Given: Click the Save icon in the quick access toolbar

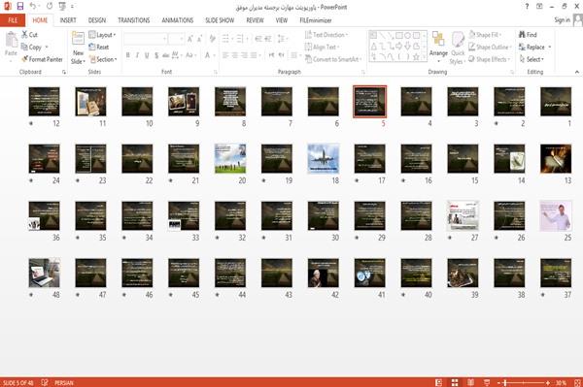Looking at the screenshot, I should 20,6.
